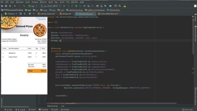197x111 pixels.
Task: Click the Synchronize refresh toolbar icon
Action: [10, 6]
